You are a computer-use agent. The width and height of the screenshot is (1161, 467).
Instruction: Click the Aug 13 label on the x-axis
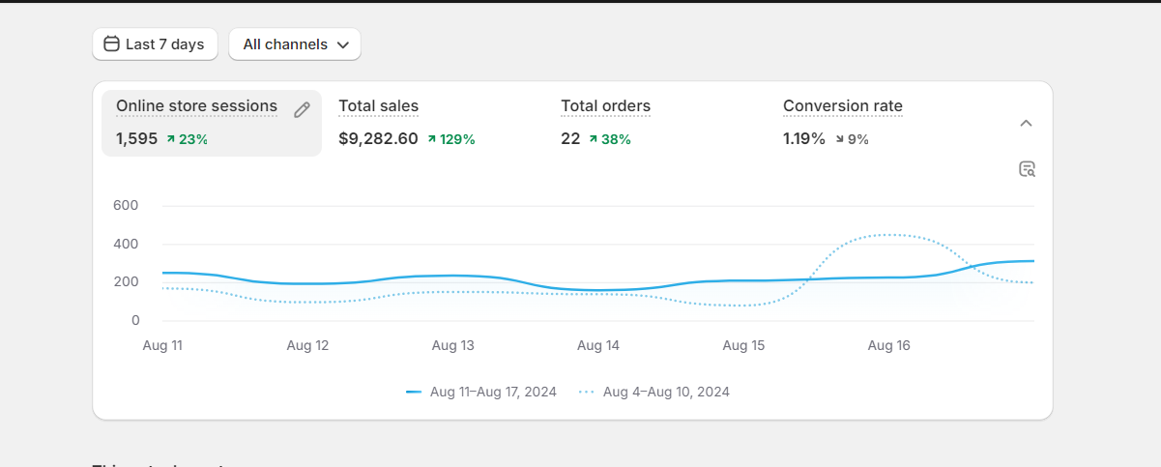(452, 345)
